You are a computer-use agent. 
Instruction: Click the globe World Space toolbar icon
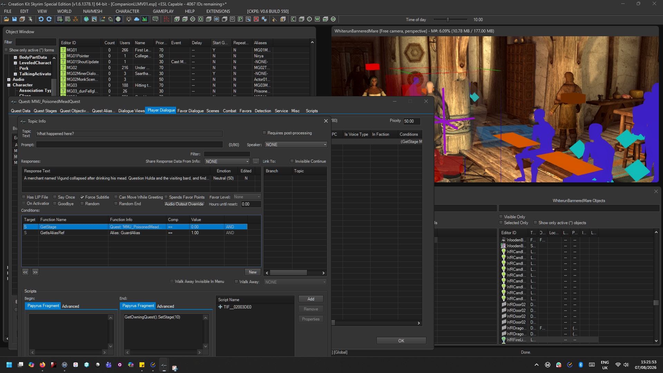click(86, 19)
